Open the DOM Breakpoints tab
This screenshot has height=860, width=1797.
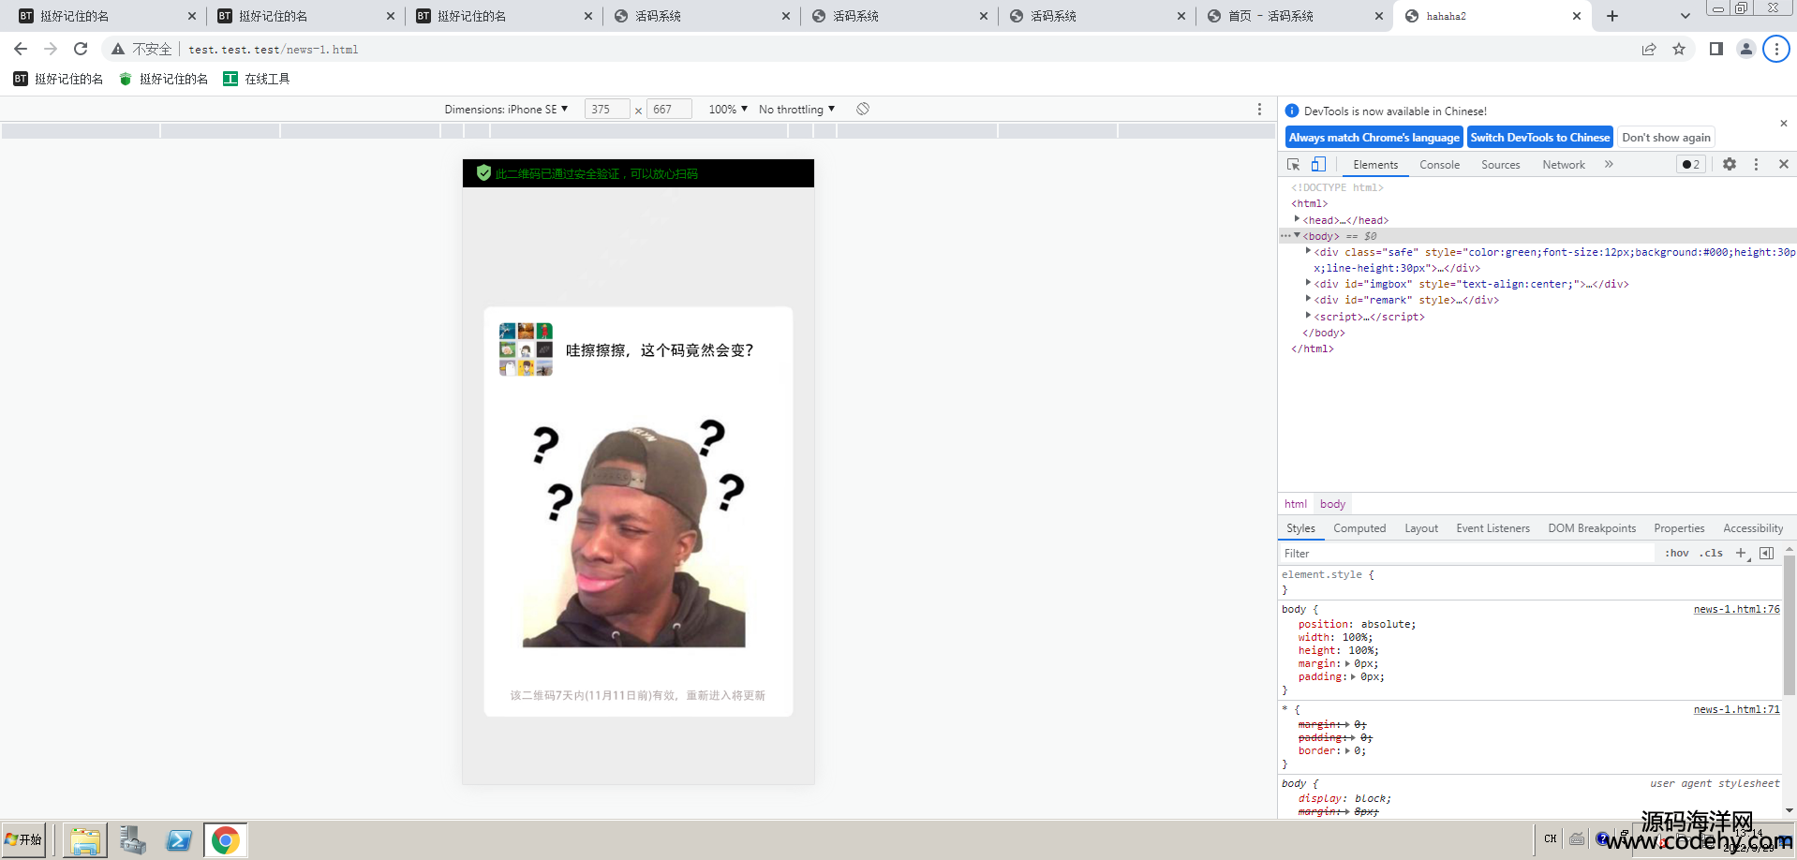(x=1592, y=528)
